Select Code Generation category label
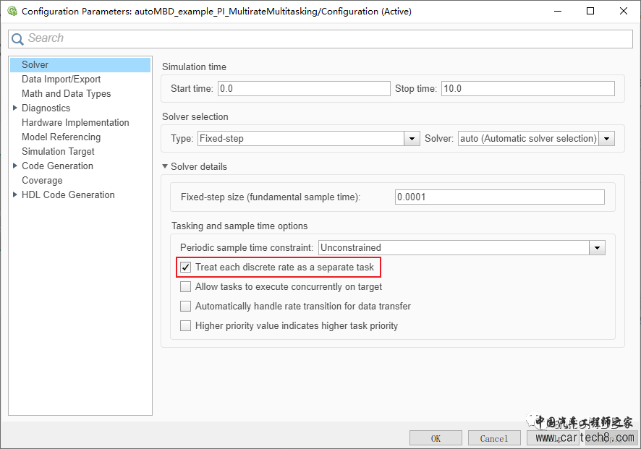Viewport: 641px width, 449px height. tap(57, 166)
